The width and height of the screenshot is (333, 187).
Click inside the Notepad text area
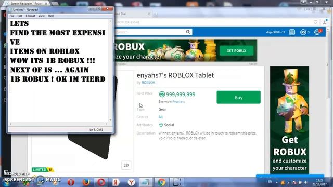pos(59,71)
